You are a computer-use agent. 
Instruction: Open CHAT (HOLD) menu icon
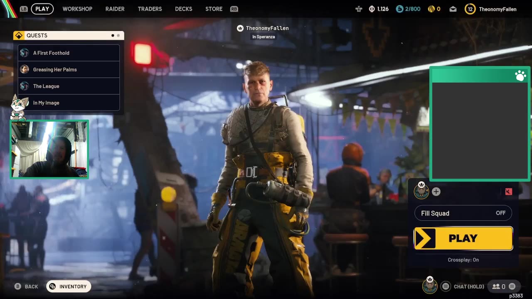click(x=446, y=286)
